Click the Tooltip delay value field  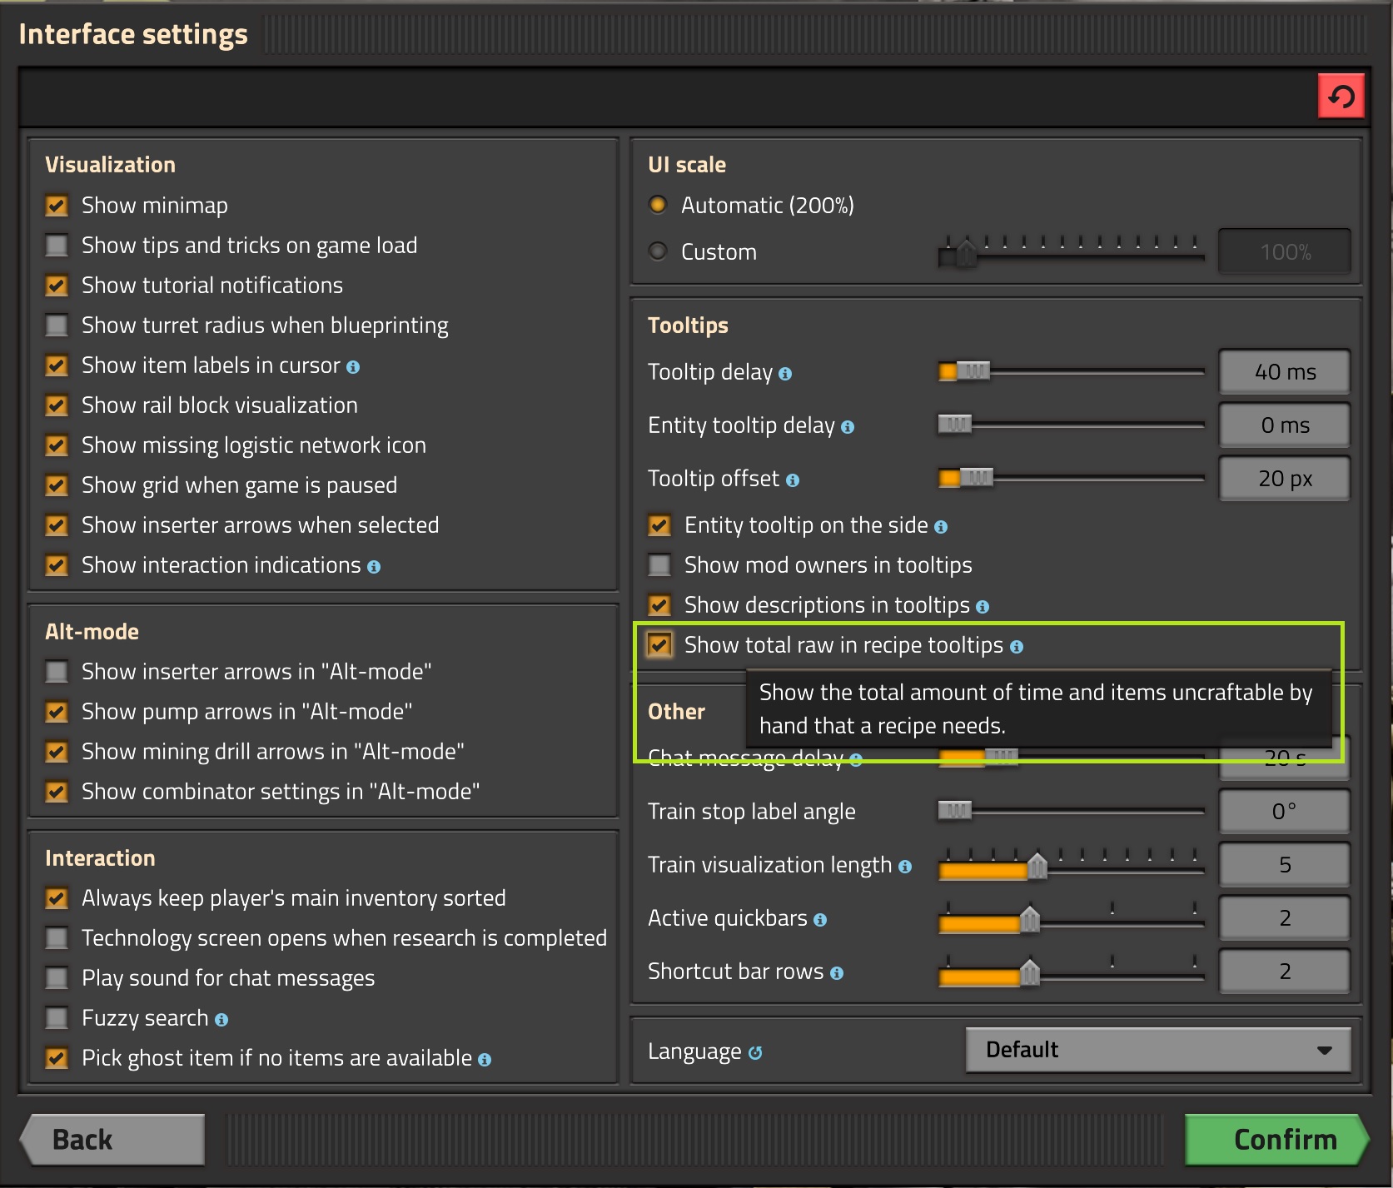tap(1285, 371)
